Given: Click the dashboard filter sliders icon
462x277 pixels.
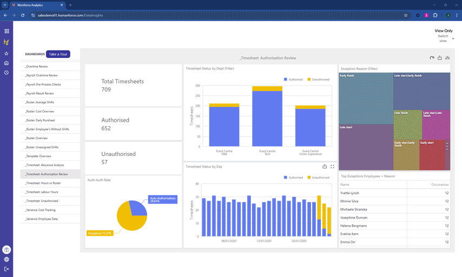Looking at the screenshot, I should (x=447, y=58).
